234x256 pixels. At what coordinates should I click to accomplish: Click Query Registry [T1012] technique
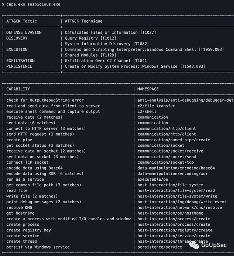(x=85, y=38)
